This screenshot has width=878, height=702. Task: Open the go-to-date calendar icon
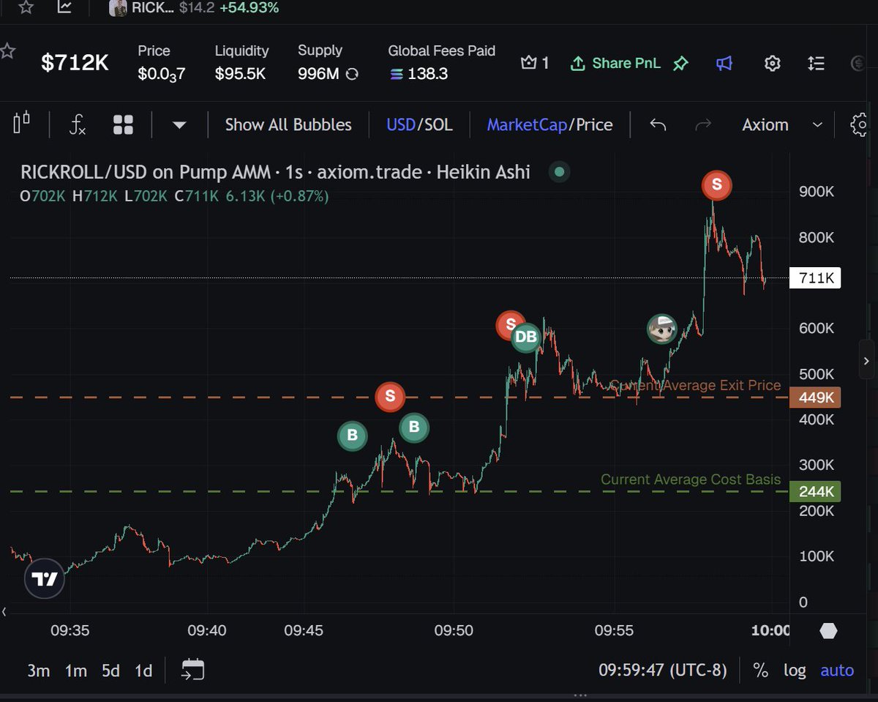click(193, 669)
